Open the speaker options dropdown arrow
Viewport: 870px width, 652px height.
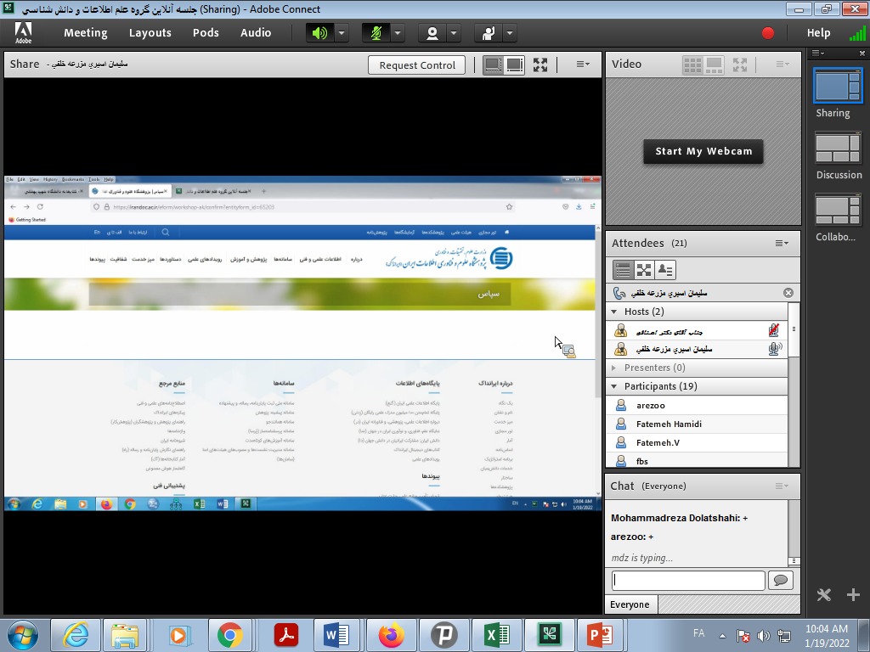pyautogui.click(x=342, y=33)
